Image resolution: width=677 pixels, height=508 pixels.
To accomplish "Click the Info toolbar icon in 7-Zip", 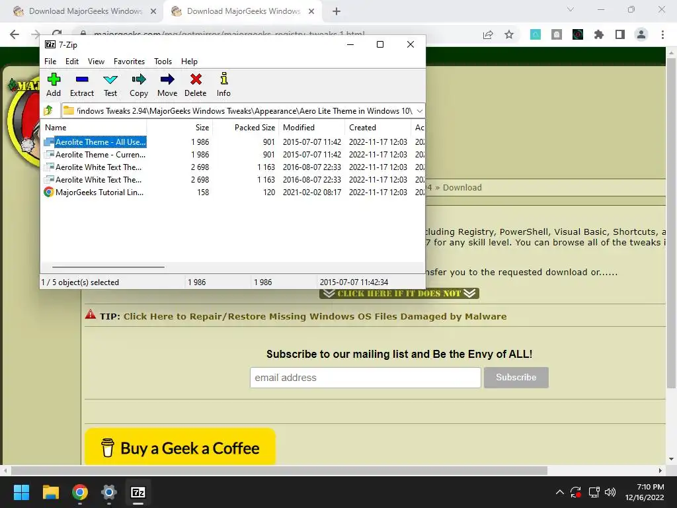I will point(223,85).
